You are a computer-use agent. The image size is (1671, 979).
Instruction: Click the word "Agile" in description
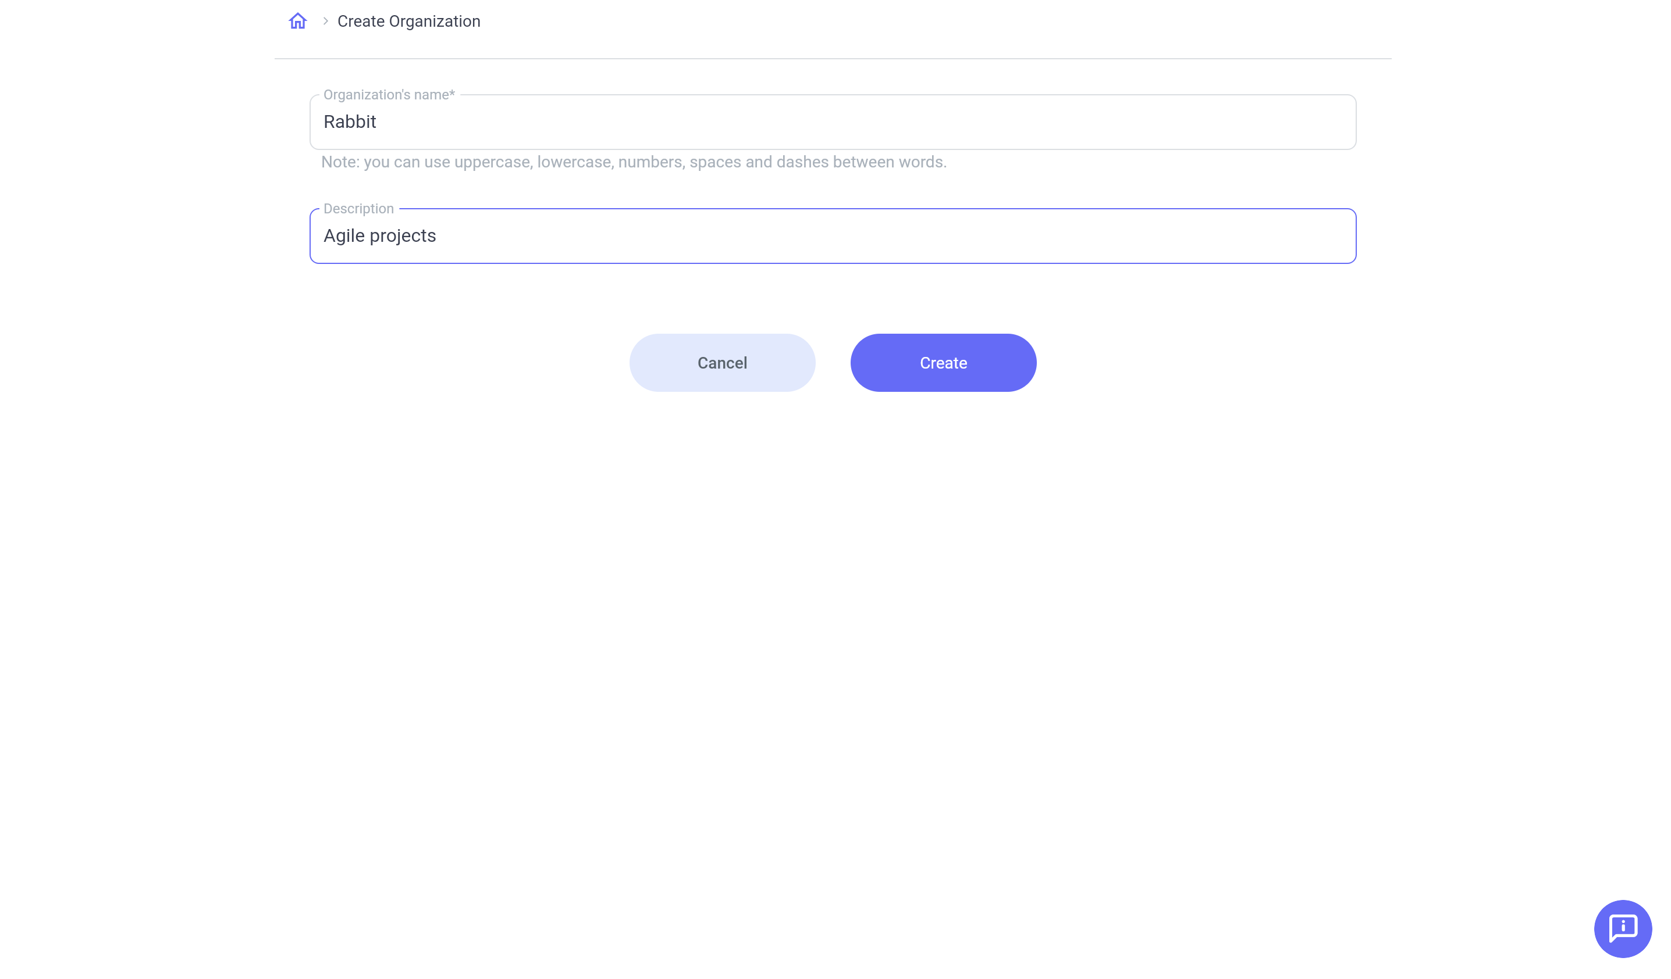coord(343,236)
